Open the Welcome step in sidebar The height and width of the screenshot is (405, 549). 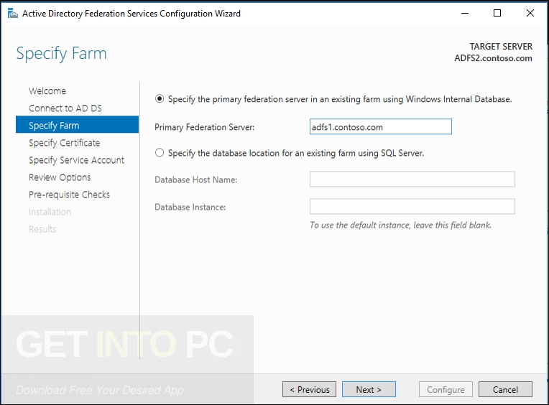coord(47,91)
